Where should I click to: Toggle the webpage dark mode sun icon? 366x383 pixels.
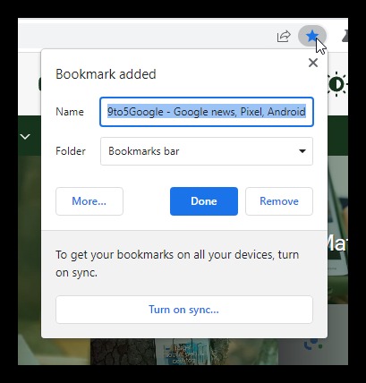click(x=337, y=84)
